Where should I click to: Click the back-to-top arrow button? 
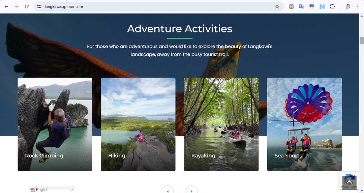350,183
